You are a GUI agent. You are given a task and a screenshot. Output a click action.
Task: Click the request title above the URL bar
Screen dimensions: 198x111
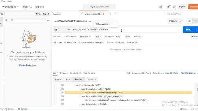tap(73, 21)
